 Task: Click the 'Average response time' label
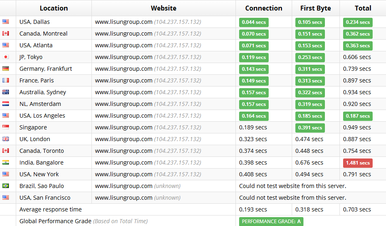[51, 209]
